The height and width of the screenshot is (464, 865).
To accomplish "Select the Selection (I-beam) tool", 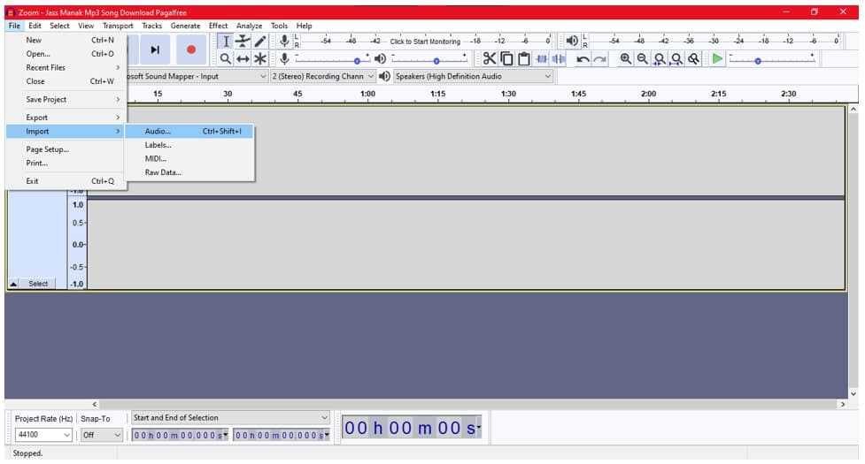I will (225, 41).
